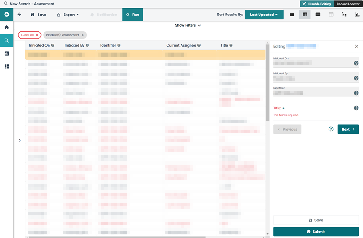
Task: Go to Next step
Action: point(348,129)
